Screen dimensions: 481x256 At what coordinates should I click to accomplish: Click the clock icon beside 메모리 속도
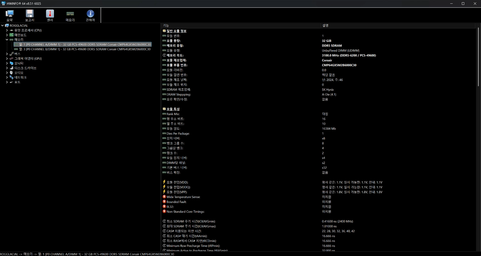pyautogui.click(x=164, y=55)
